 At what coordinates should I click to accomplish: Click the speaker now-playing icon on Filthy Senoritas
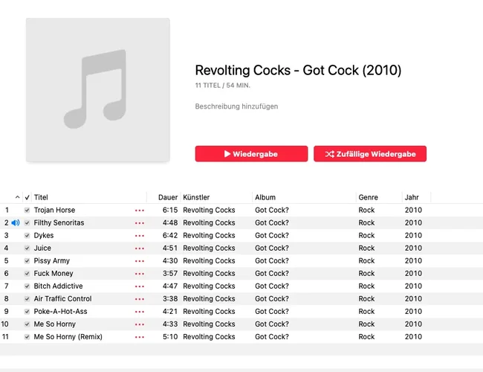point(15,222)
